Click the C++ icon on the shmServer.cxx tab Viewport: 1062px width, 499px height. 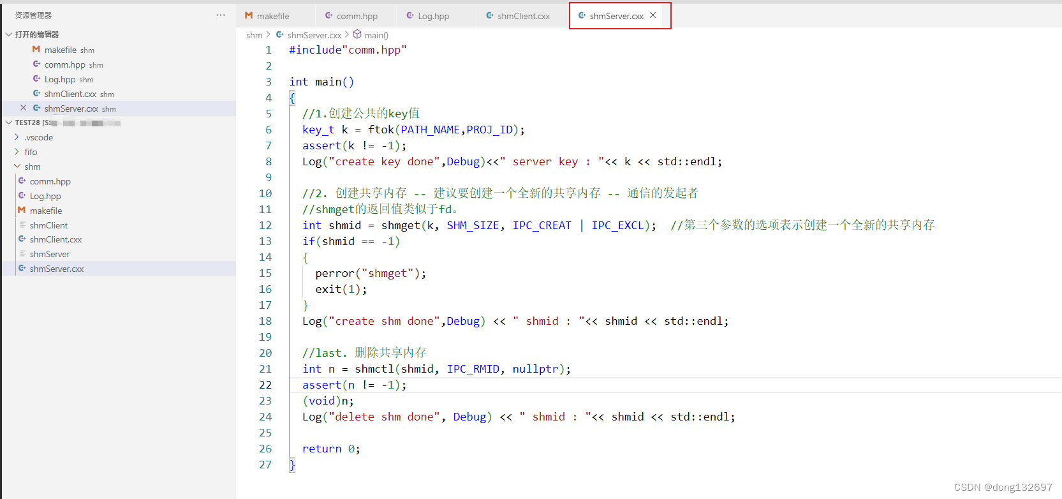[582, 15]
